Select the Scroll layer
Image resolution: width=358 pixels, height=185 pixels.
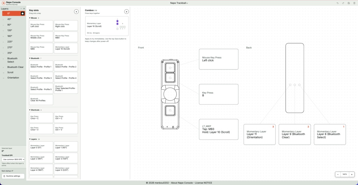click(13, 73)
